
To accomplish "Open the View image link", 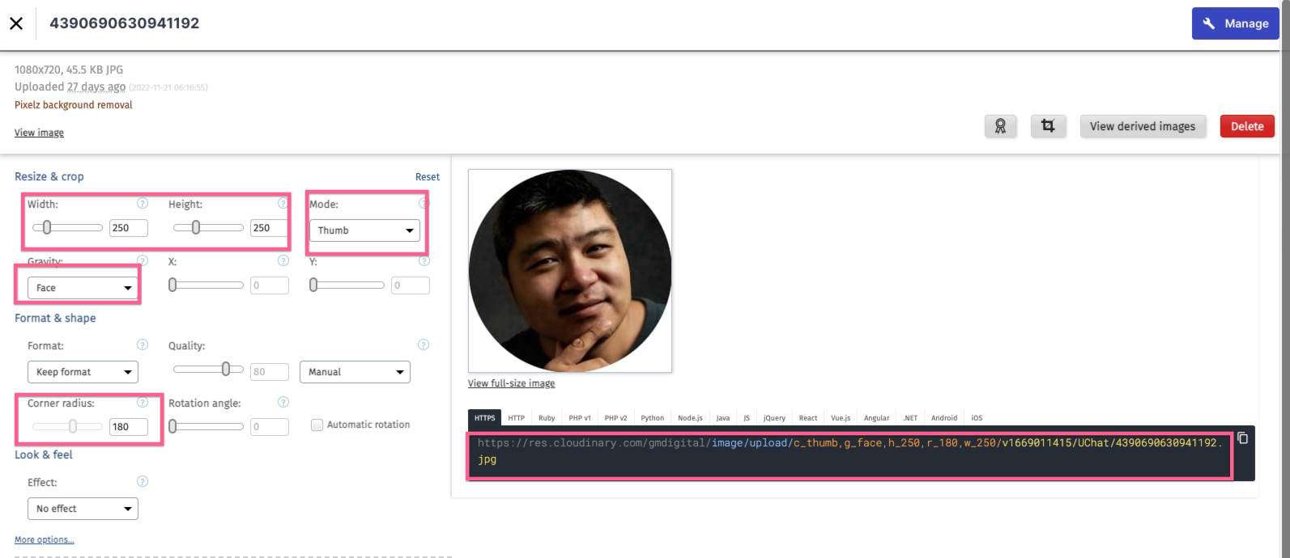I will [39, 133].
